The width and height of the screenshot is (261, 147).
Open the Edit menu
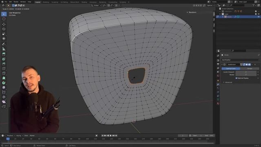pyautogui.click(x=10, y=2)
